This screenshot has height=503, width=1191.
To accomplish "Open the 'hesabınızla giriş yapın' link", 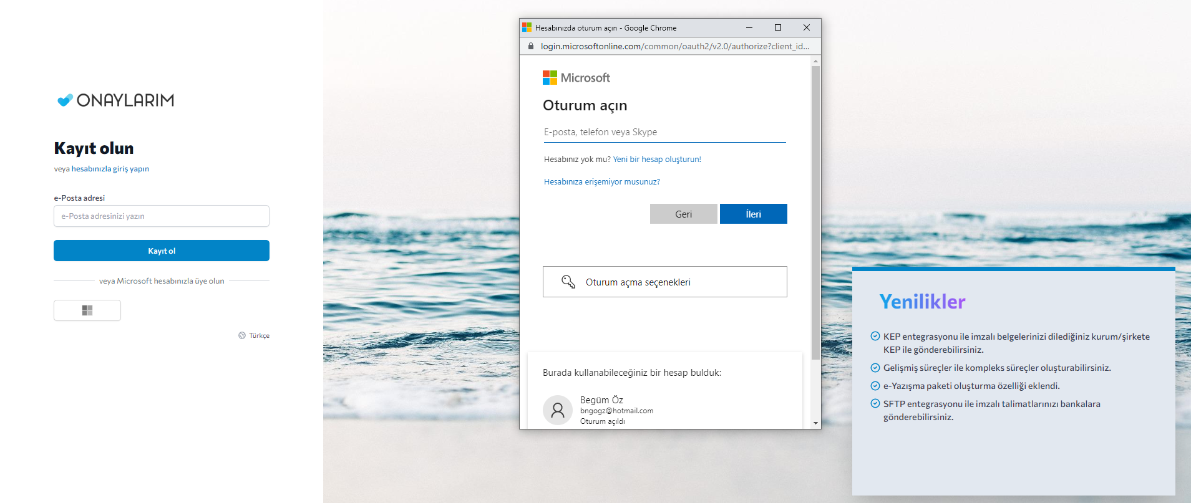I will (110, 169).
